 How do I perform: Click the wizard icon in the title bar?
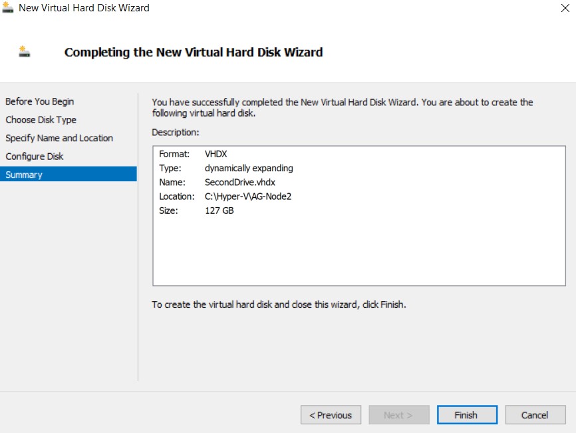(x=8, y=8)
